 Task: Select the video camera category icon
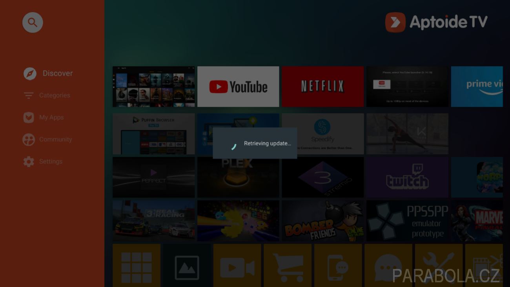(237, 265)
